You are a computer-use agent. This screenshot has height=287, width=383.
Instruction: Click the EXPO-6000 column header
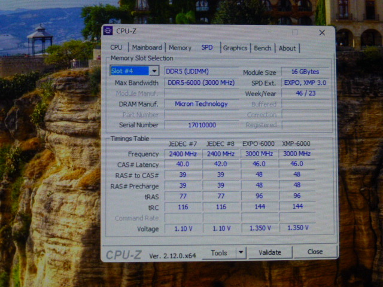[x=259, y=143]
